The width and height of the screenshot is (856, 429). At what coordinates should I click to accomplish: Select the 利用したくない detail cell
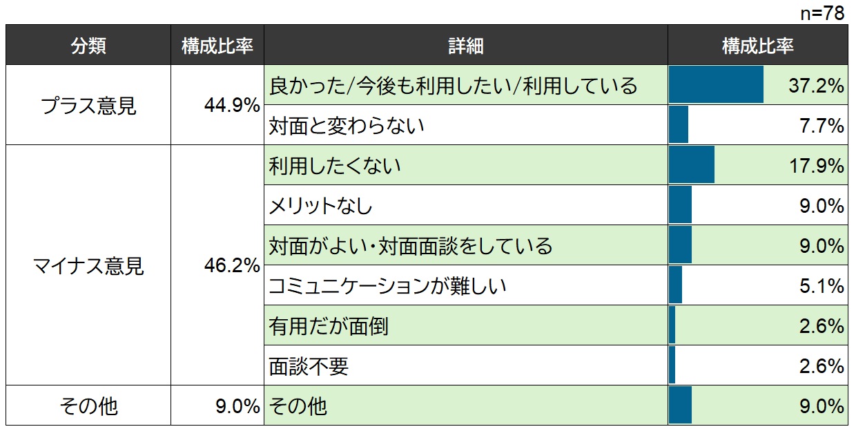coord(335,166)
